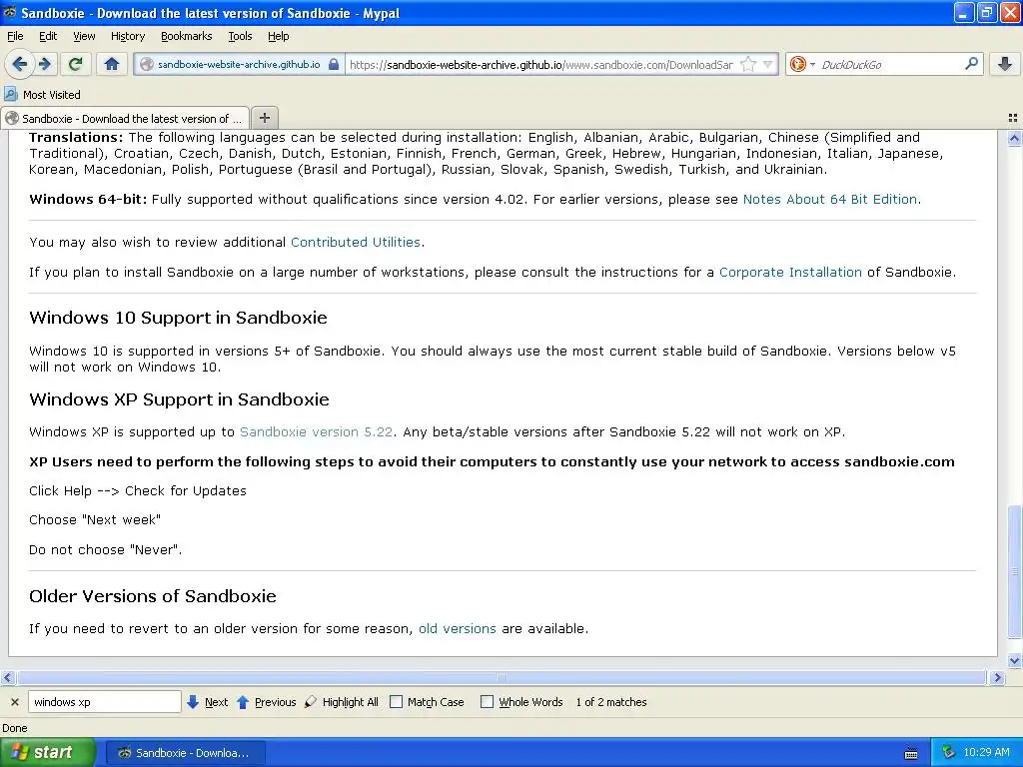The width and height of the screenshot is (1023, 767).
Task: Open the View menu
Action: pyautogui.click(x=84, y=37)
